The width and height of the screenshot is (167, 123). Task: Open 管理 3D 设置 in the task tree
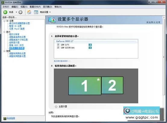pos(15,26)
